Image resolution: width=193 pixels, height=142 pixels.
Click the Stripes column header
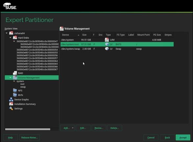(168, 35)
